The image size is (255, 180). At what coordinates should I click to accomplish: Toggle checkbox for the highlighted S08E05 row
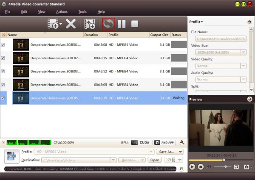tap(3, 98)
